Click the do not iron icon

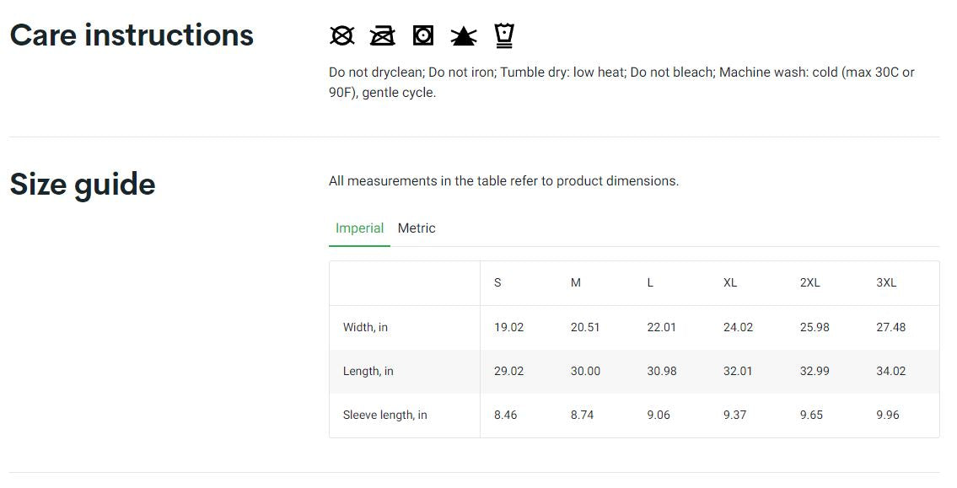point(382,35)
